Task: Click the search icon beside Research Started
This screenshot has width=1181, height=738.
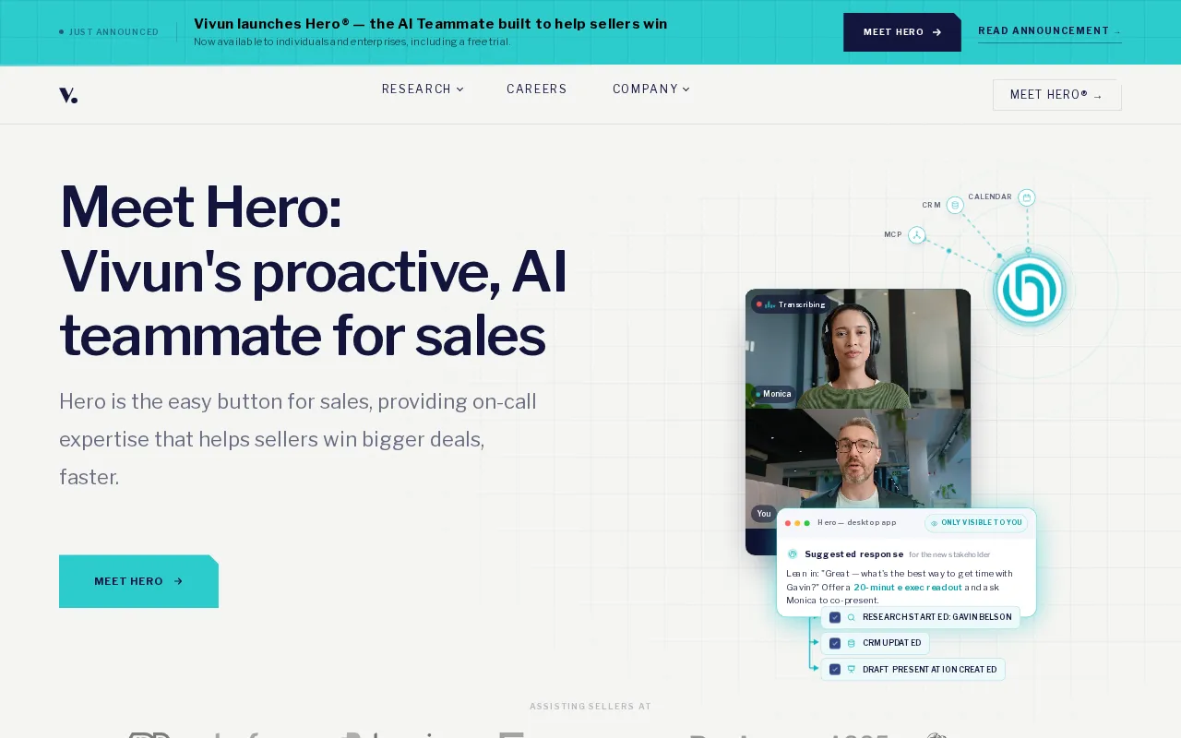Action: click(852, 617)
